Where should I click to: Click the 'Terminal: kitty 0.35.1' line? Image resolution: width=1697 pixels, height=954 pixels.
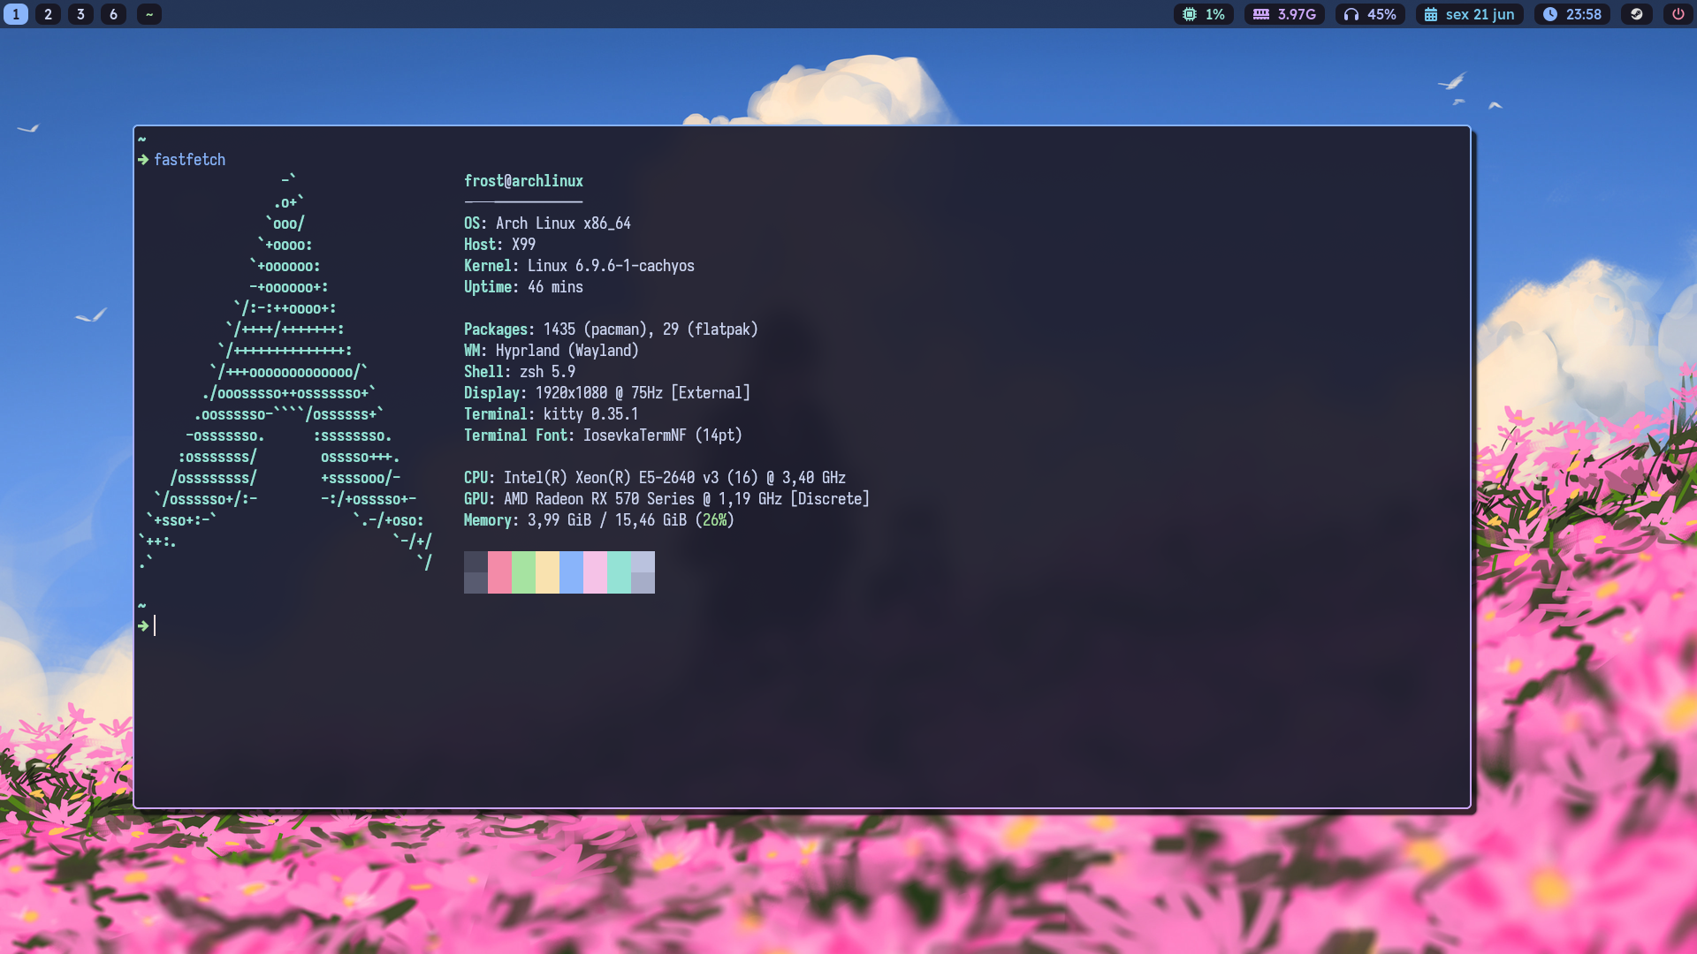[552, 414]
